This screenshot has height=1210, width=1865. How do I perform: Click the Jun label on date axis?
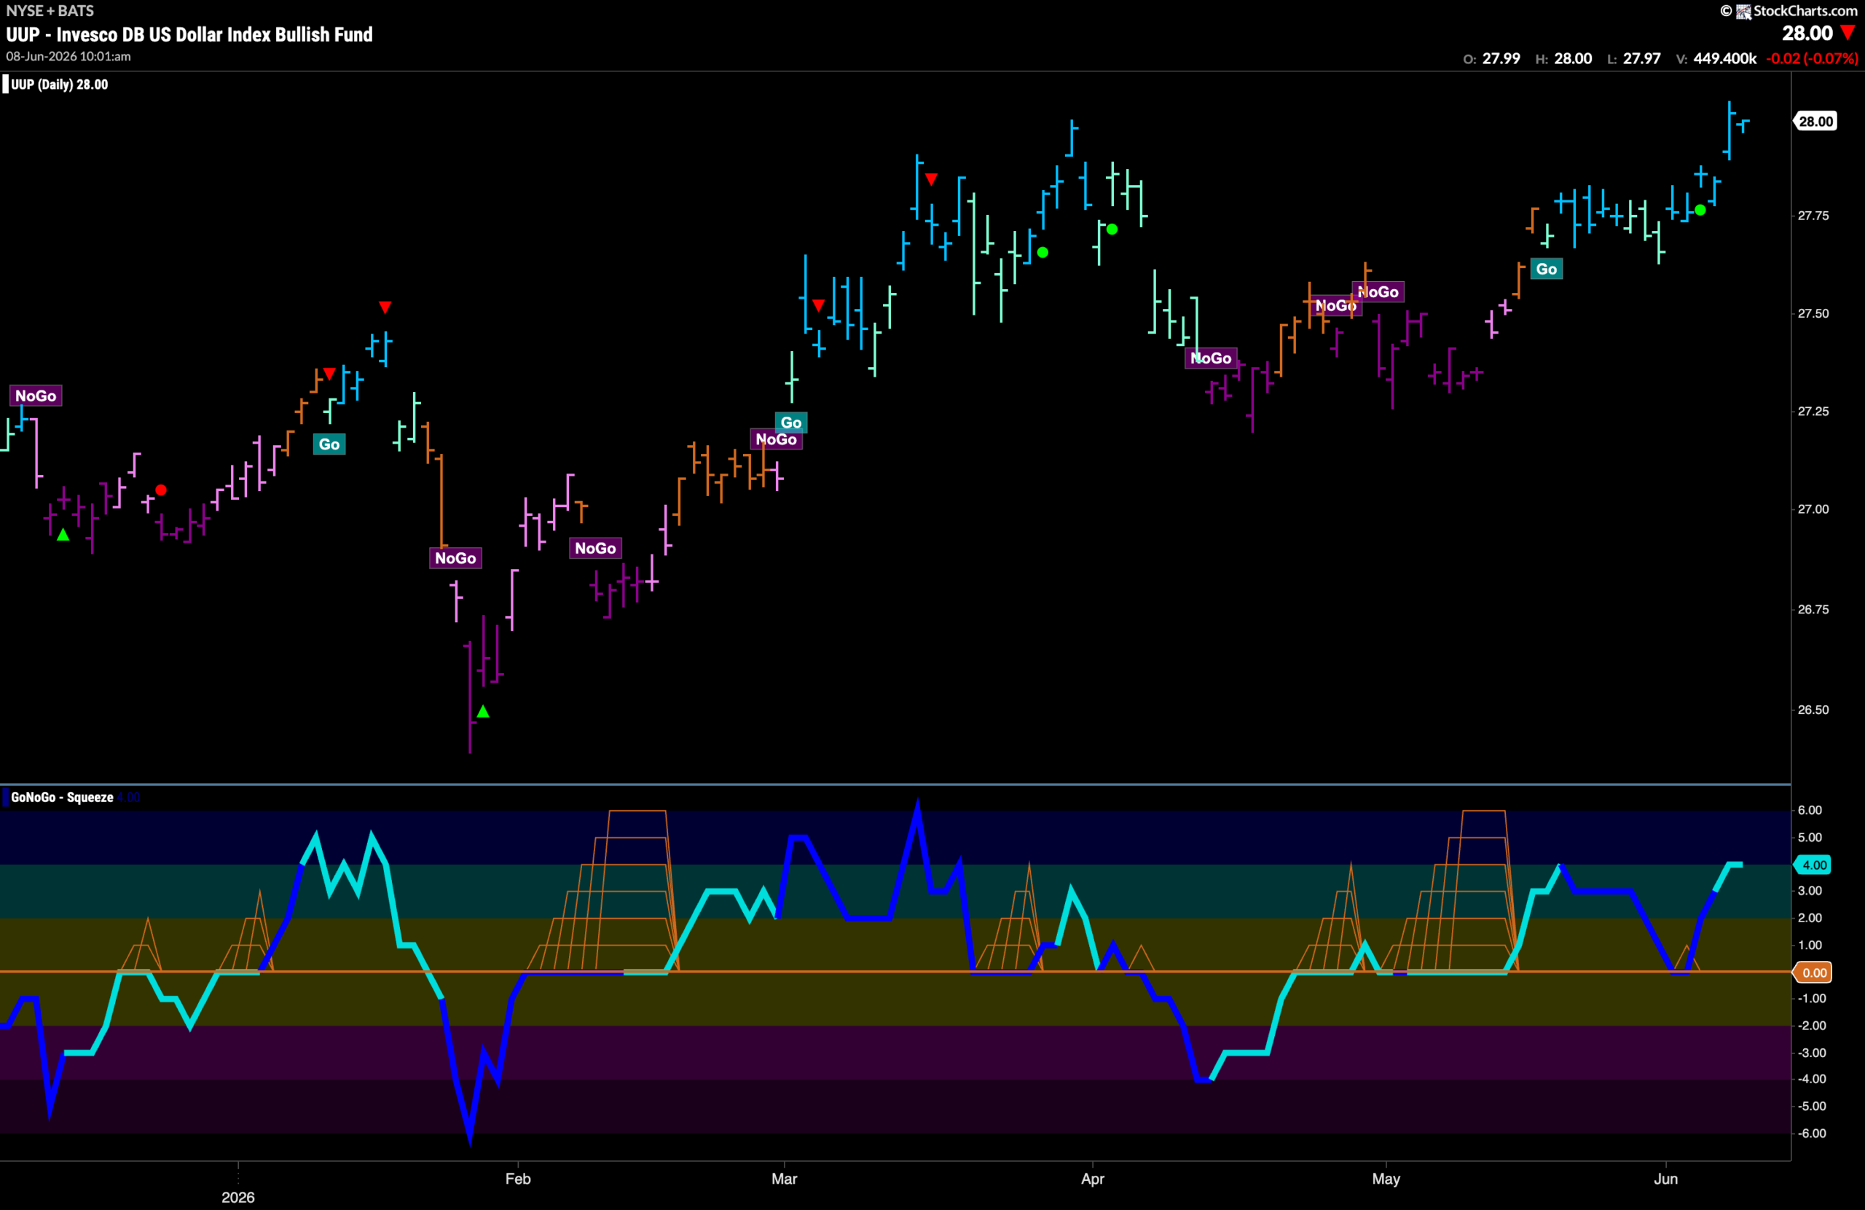click(1666, 1179)
